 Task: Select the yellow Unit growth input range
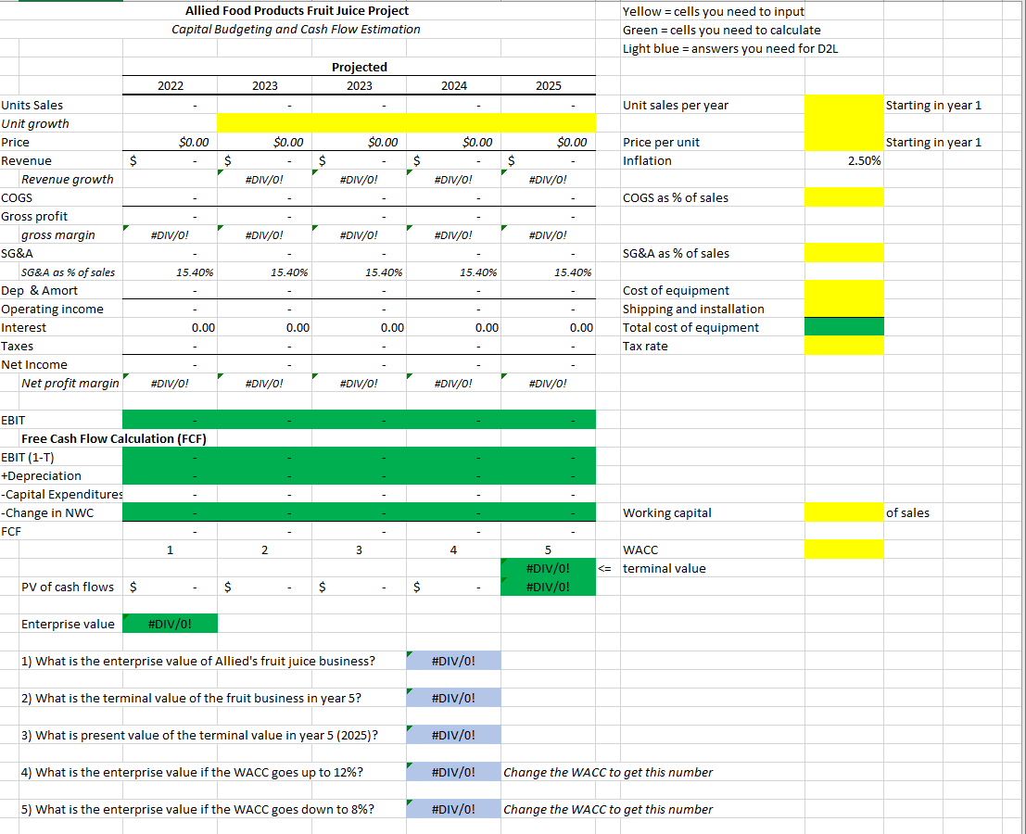[406, 123]
